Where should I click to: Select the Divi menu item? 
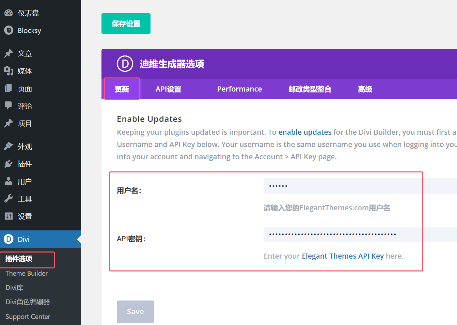pyautogui.click(x=41, y=239)
